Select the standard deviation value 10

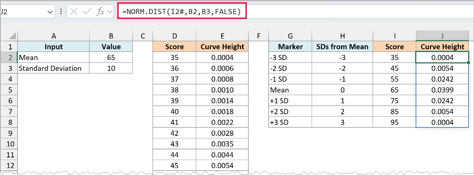[111, 68]
